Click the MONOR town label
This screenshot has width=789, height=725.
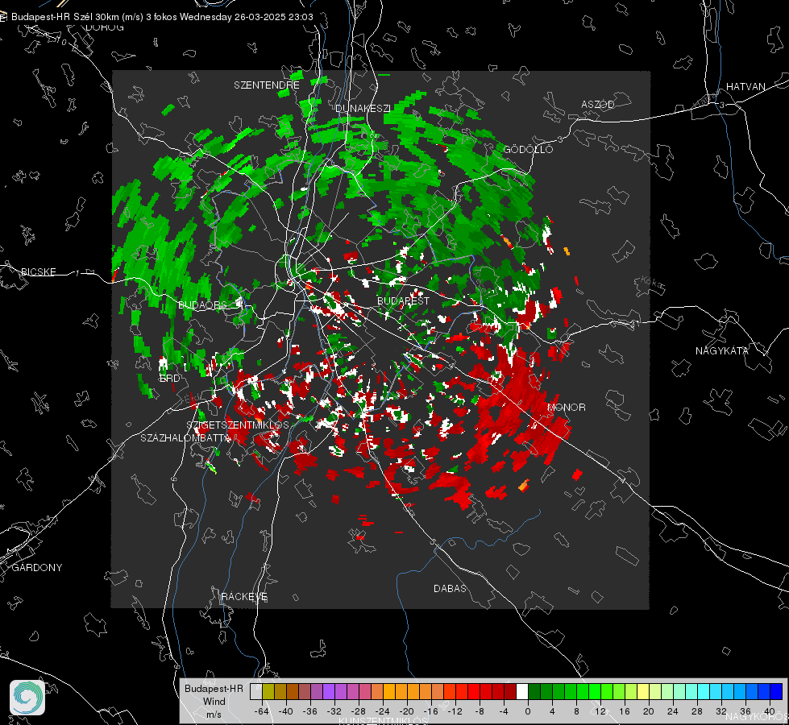(566, 408)
